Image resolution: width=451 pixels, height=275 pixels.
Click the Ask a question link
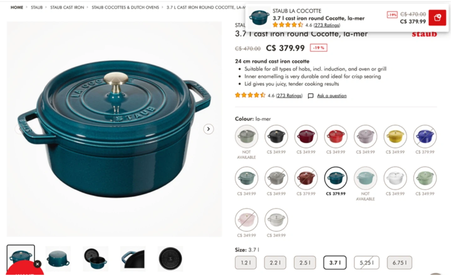[x=332, y=96]
